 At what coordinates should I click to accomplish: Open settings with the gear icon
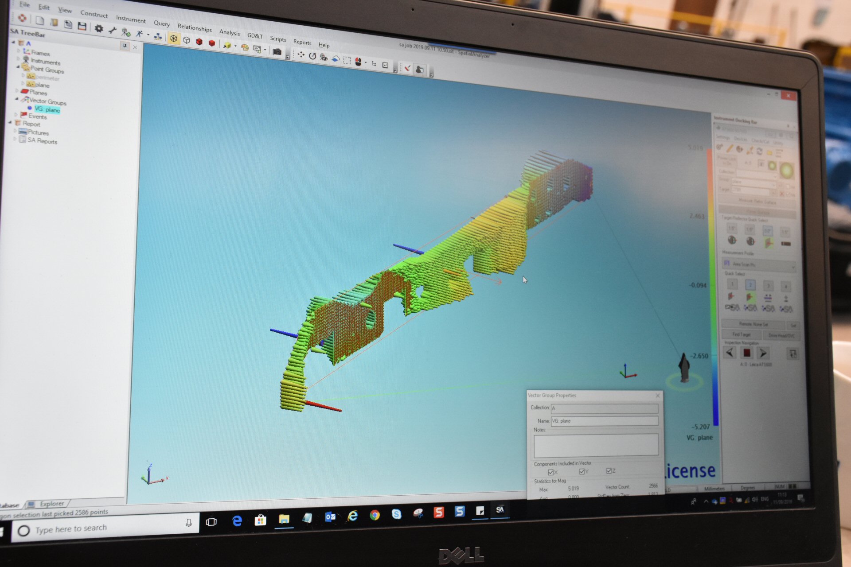point(99,29)
